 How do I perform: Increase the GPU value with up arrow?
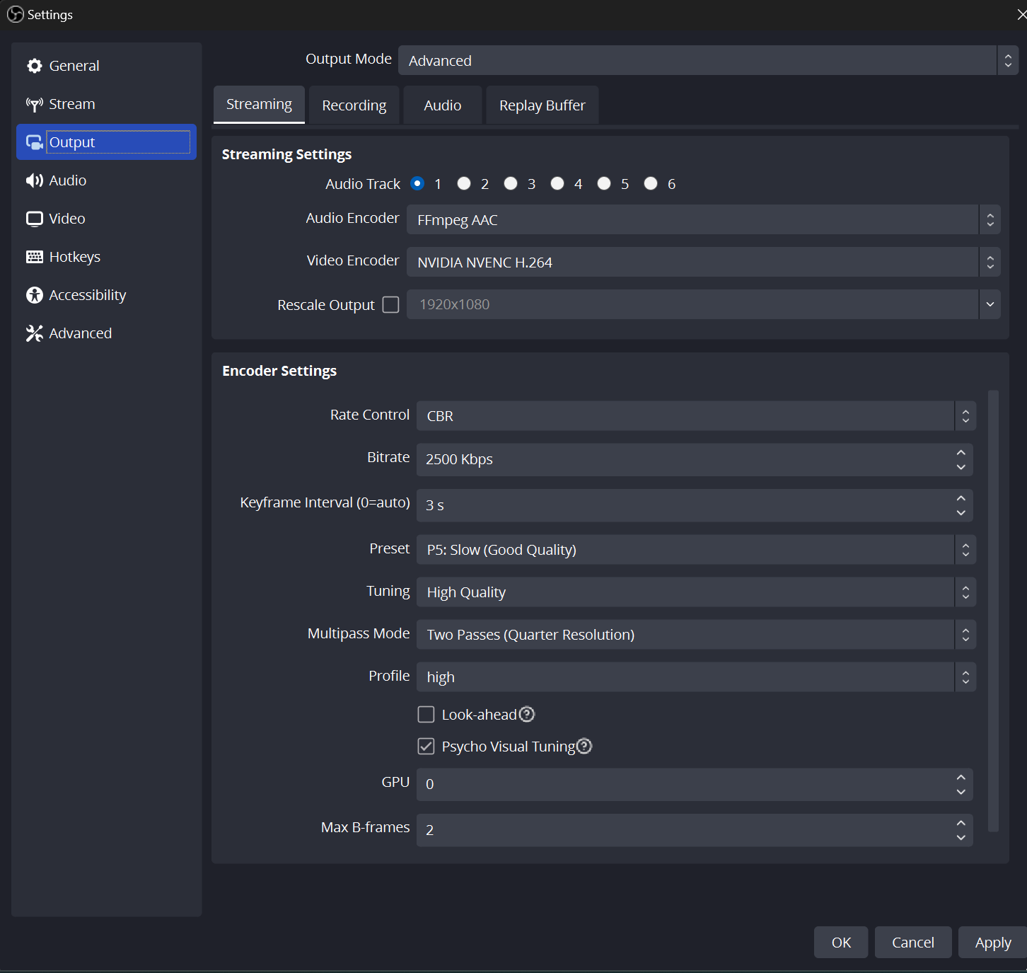coord(961,777)
